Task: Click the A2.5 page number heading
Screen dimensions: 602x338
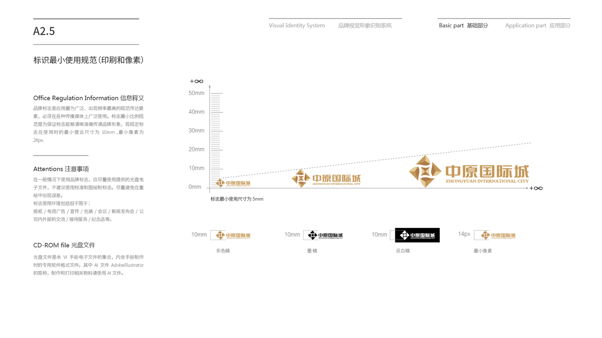Action: click(x=44, y=31)
